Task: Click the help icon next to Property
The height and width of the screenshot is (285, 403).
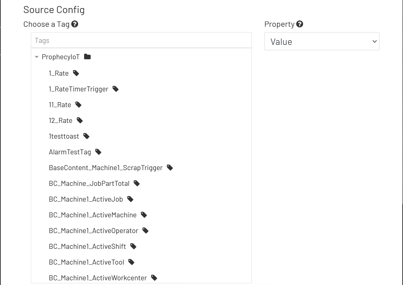Action: 300,24
